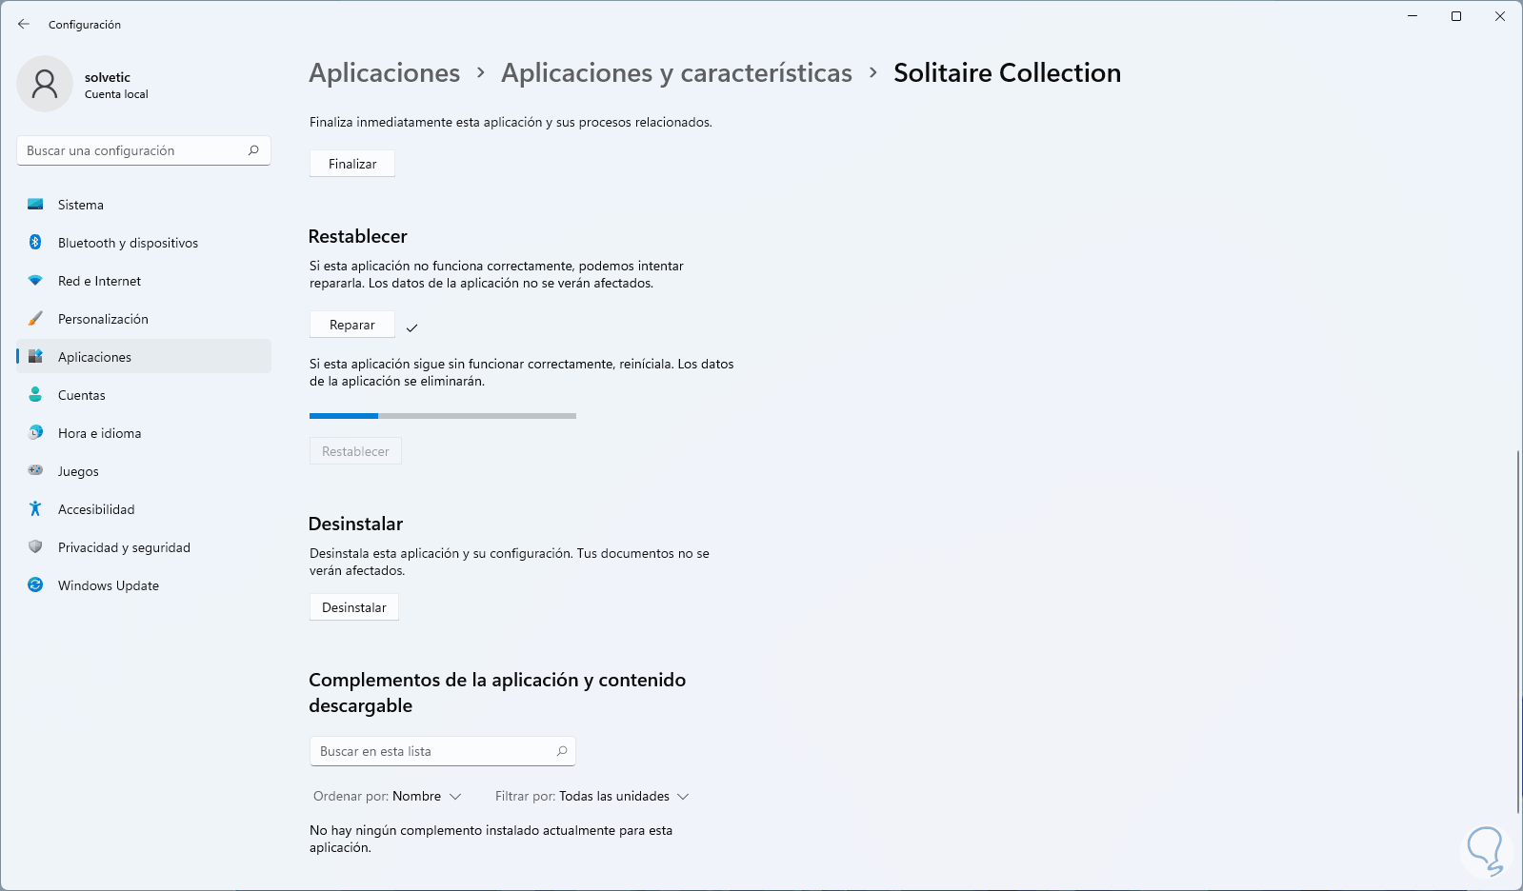Go to Bluetooth y dispositivos

(144, 243)
